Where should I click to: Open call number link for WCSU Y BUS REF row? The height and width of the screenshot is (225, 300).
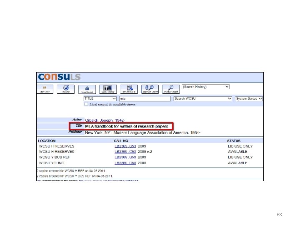(125, 157)
